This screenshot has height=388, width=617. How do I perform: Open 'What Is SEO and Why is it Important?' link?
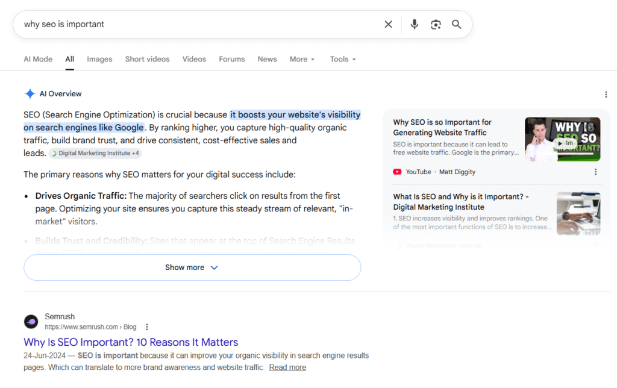pos(461,202)
